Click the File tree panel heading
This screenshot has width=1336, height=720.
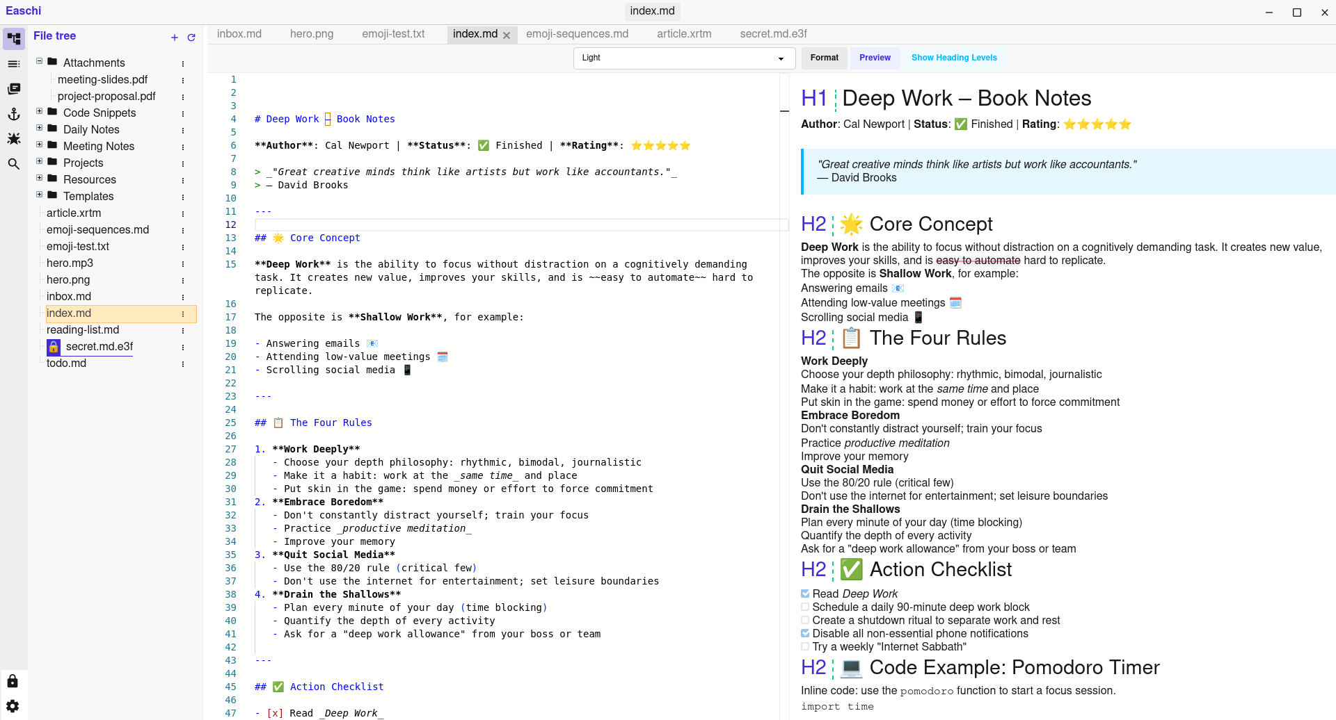(54, 36)
